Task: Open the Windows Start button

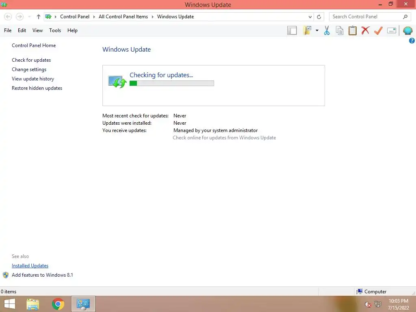Action: pos(10,304)
